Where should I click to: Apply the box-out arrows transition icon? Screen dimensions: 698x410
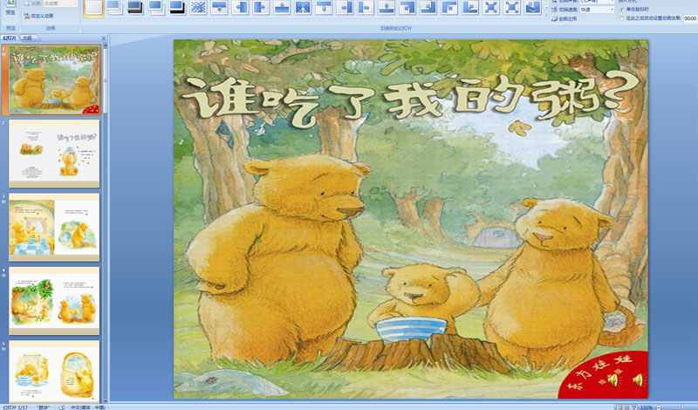[x=512, y=8]
